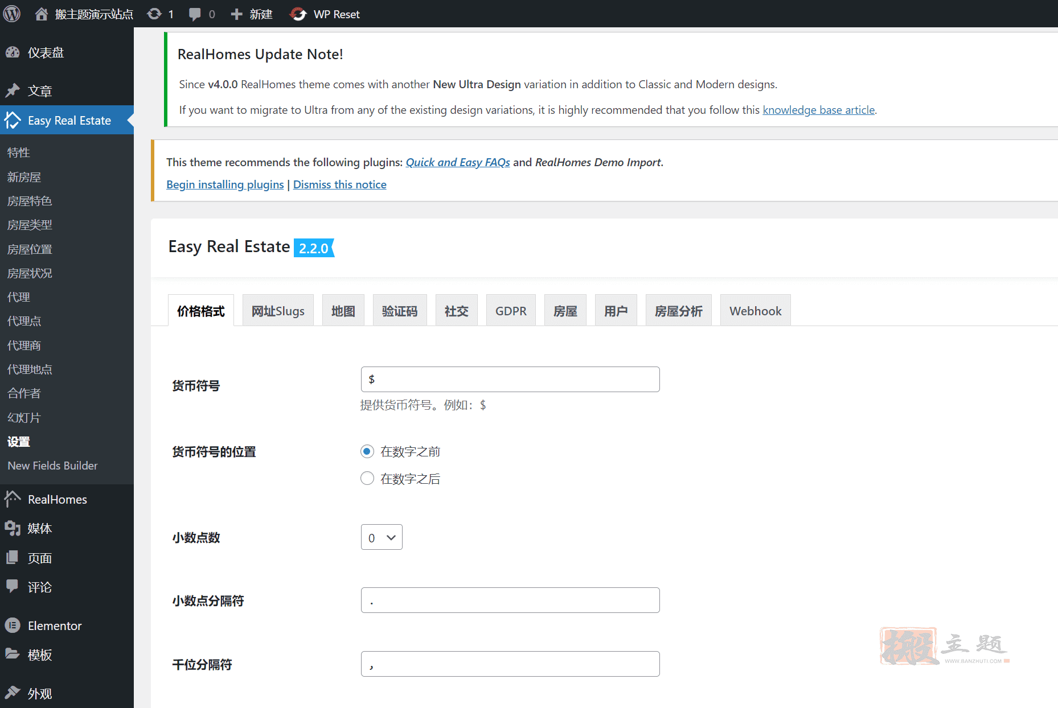This screenshot has height=708, width=1058.
Task: Open 房屋特色 in the sidebar submenu
Action: click(30, 201)
